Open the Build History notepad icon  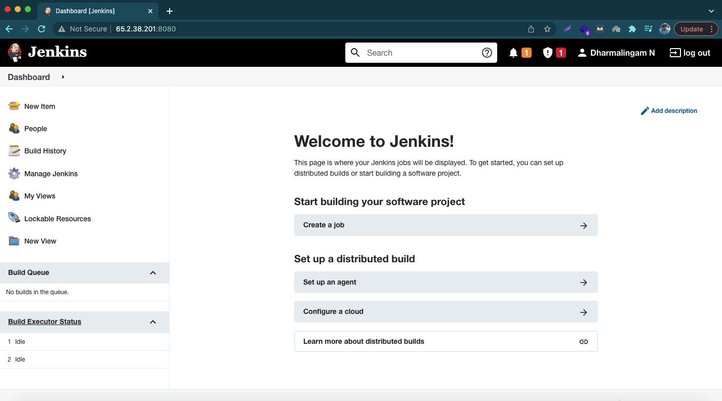click(14, 151)
